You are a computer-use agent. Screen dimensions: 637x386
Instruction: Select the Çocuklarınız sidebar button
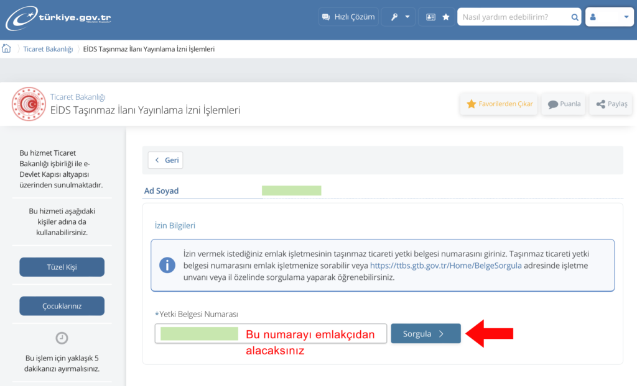click(x=62, y=306)
